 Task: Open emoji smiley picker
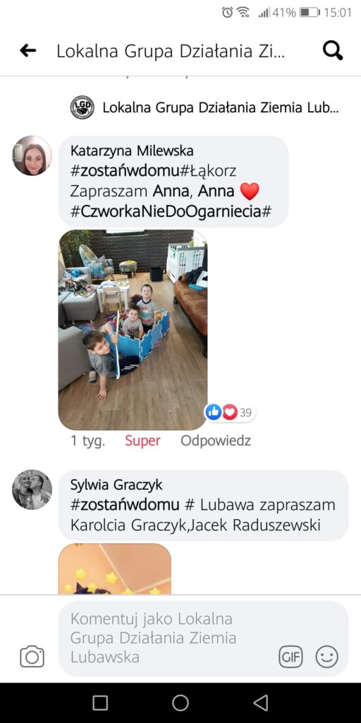[x=327, y=657]
